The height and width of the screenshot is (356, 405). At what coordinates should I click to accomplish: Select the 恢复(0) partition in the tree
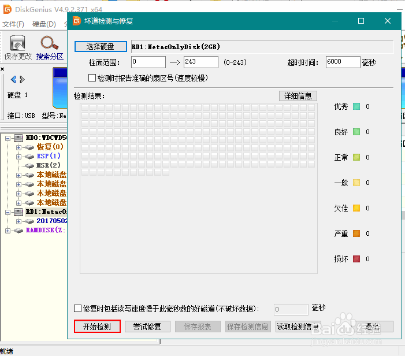tap(50, 147)
